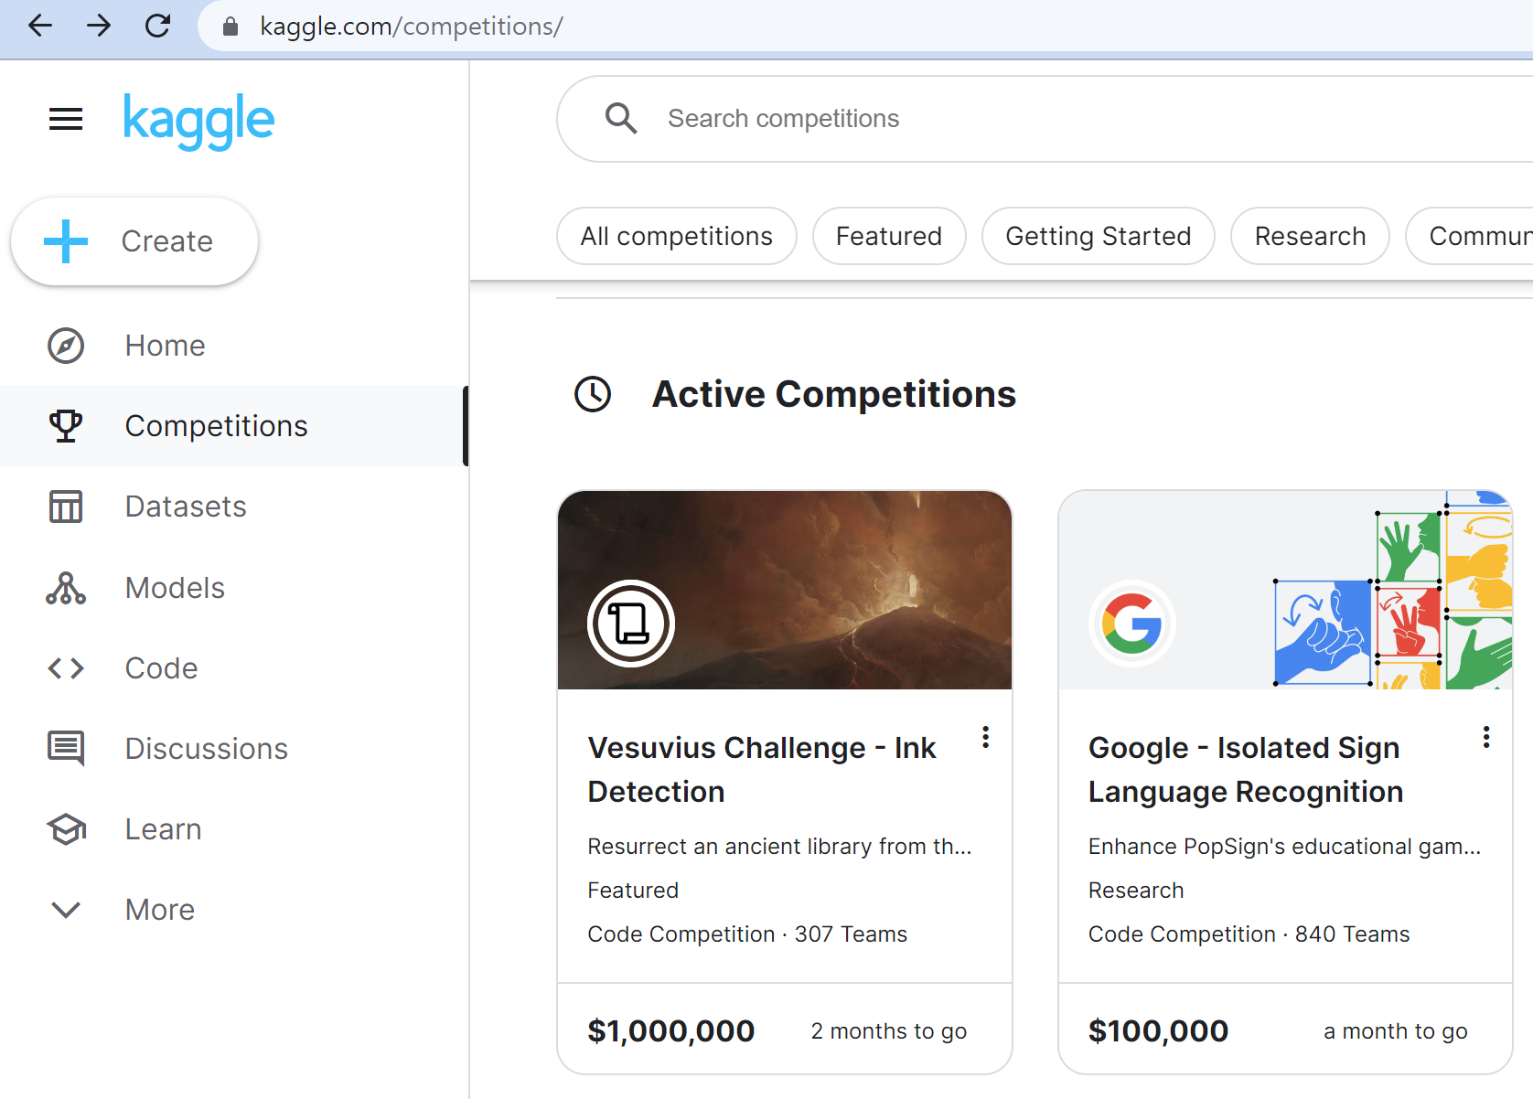The height and width of the screenshot is (1099, 1533).
Task: Click the Google logo on the sign language card
Action: coord(1132,624)
